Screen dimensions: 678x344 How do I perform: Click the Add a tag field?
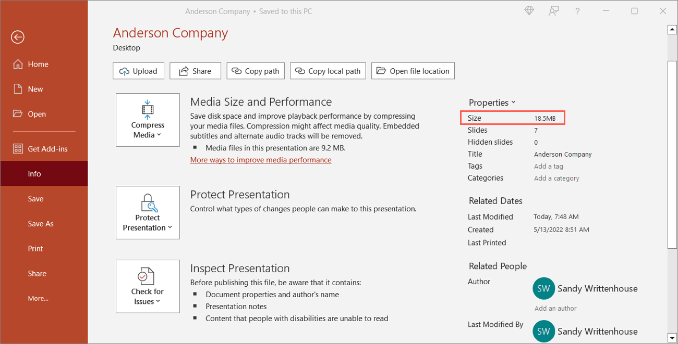pyautogui.click(x=549, y=167)
